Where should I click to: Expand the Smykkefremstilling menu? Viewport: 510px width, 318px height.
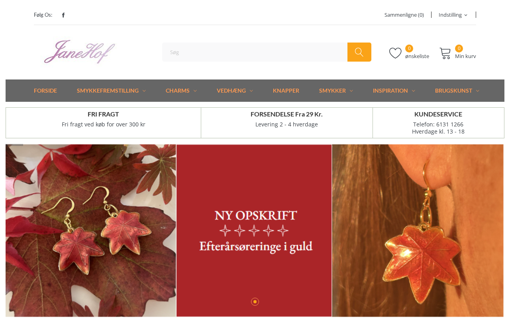[x=111, y=91]
